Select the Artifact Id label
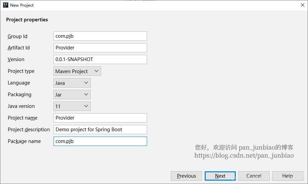This screenshot has width=308, height=184. [19, 48]
